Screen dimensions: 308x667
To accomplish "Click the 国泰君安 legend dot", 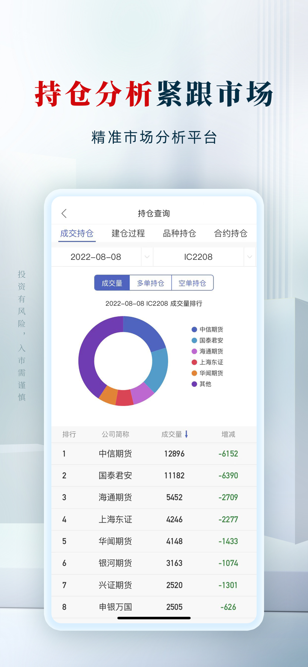I will pyautogui.click(x=194, y=340).
